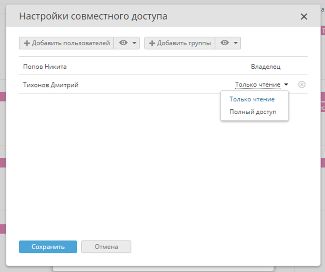The image size is (325, 272).
Task: Click the plus icon for adding users
Action: 27,43
